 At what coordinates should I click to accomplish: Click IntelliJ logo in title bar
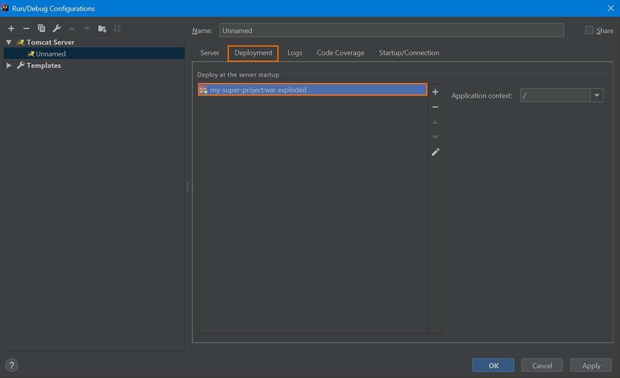[5, 8]
